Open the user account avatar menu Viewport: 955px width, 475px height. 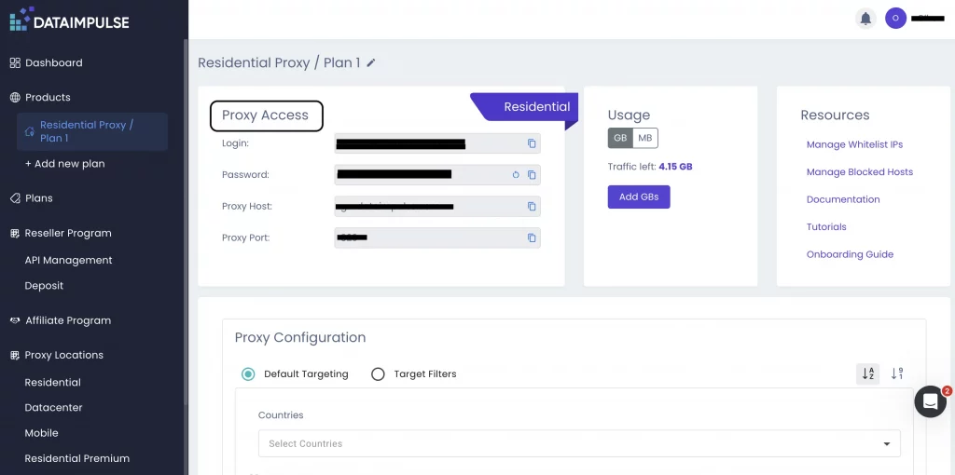tap(895, 19)
